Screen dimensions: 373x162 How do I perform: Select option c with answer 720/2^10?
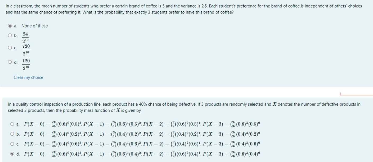tap(10, 48)
